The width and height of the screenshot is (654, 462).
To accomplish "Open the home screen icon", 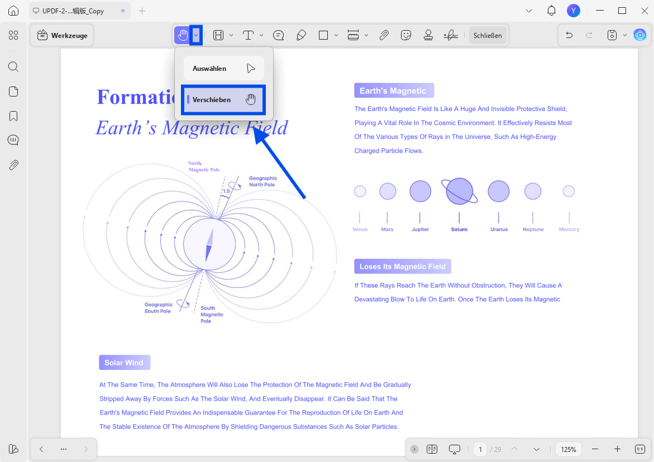I will pyautogui.click(x=13, y=11).
